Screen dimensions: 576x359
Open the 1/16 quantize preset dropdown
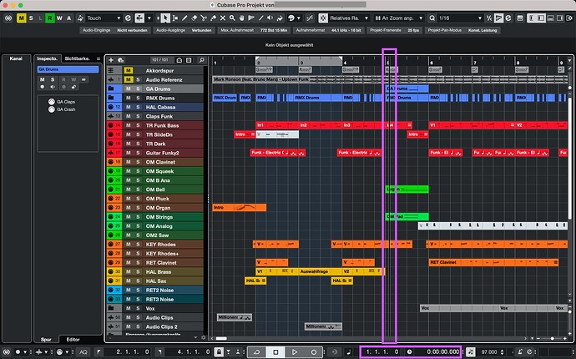tap(460, 18)
